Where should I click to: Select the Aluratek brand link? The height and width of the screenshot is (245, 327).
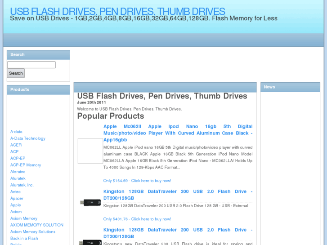point(18,178)
